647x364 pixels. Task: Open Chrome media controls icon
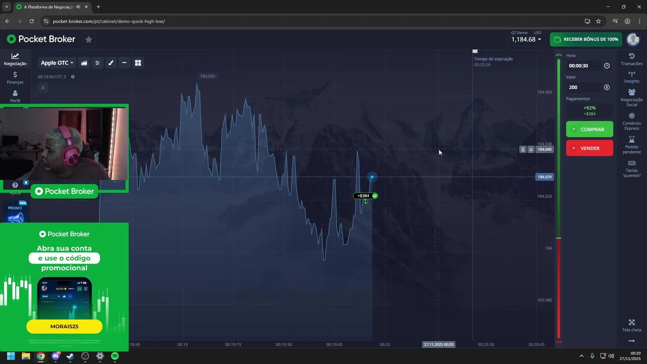615,21
